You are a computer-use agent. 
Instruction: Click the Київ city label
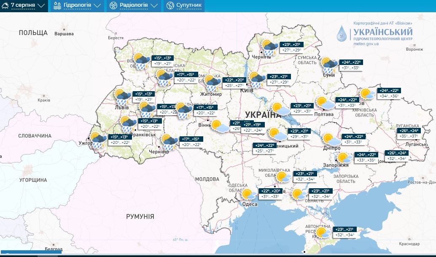246,90
